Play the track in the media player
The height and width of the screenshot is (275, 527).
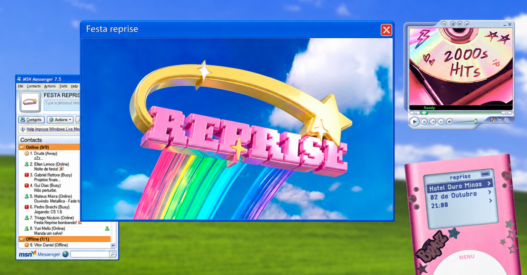click(414, 122)
